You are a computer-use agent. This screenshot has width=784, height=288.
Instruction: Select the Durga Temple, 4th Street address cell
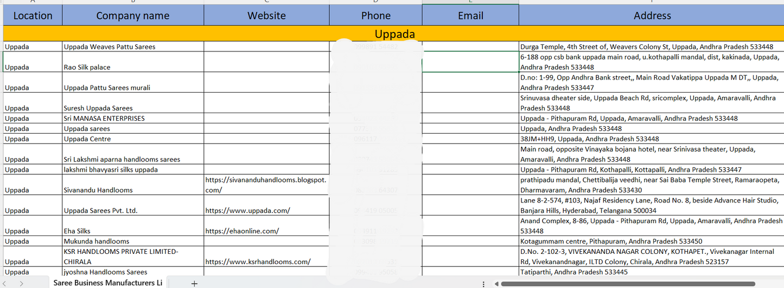coord(652,47)
